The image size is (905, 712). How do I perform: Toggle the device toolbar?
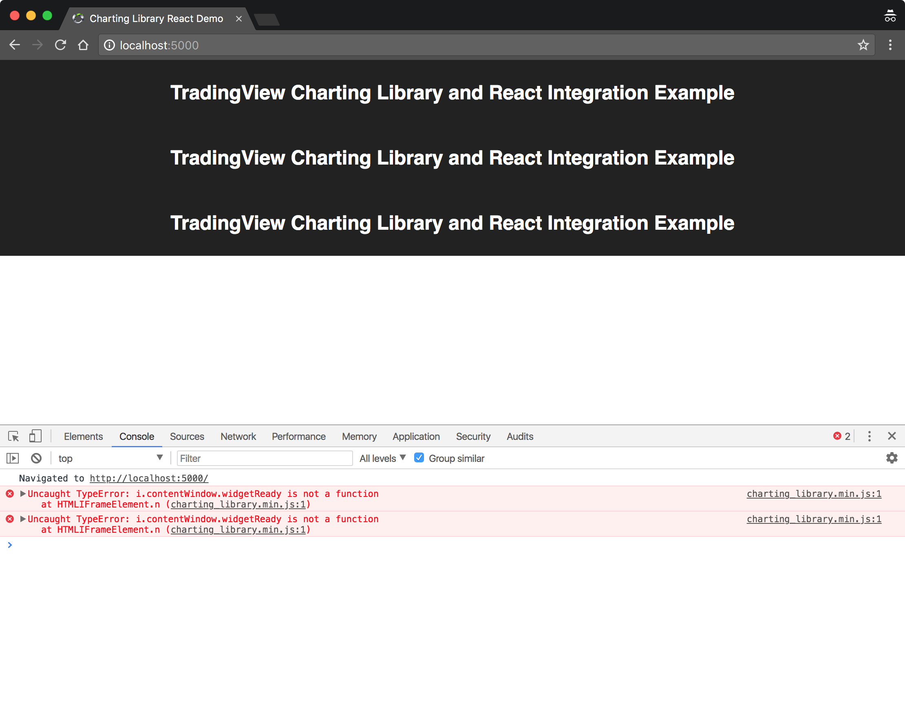tap(35, 437)
